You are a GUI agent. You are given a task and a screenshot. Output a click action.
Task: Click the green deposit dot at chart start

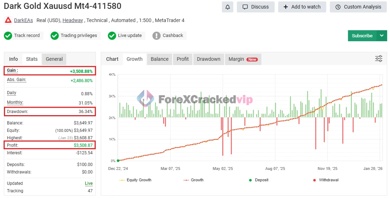click(x=118, y=161)
